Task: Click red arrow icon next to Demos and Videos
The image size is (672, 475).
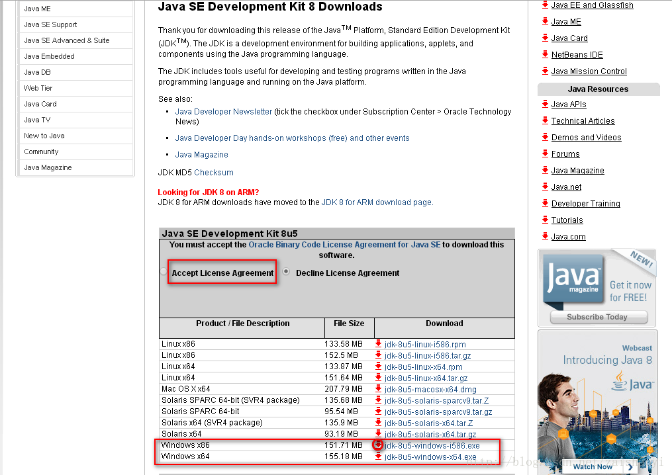Action: [545, 137]
